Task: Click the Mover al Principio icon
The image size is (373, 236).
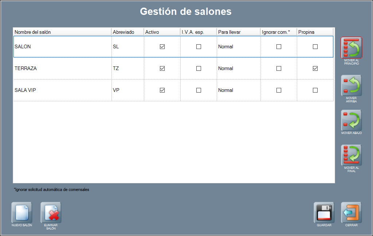Action: [352, 48]
